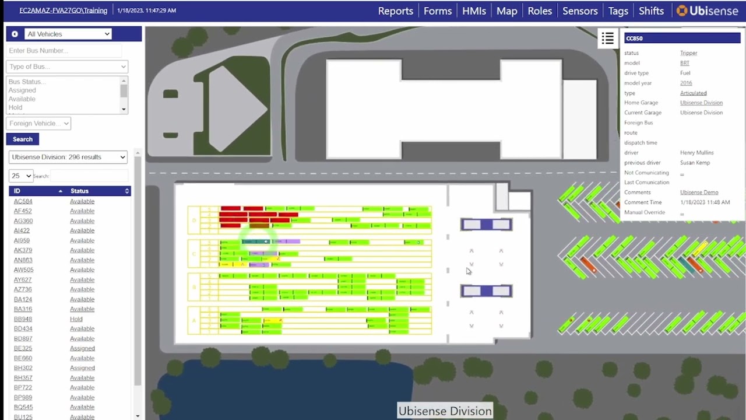The width and height of the screenshot is (746, 420).
Task: Go to the Map menu item
Action: pos(507,11)
